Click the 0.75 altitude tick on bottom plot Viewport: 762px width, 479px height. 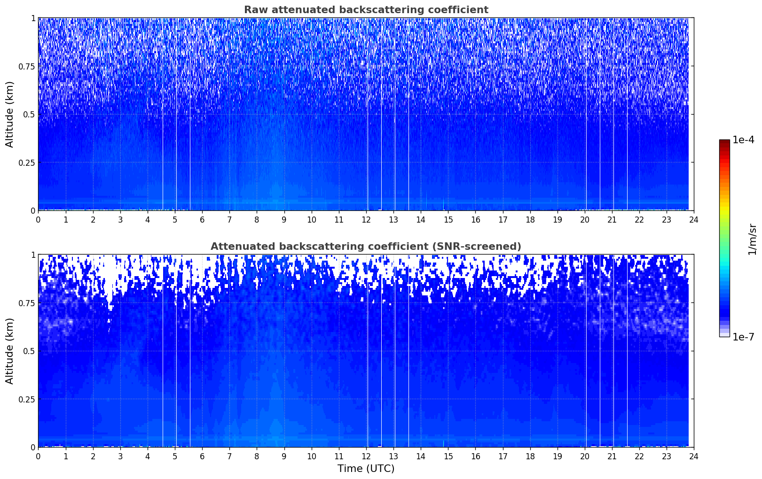[x=27, y=303]
